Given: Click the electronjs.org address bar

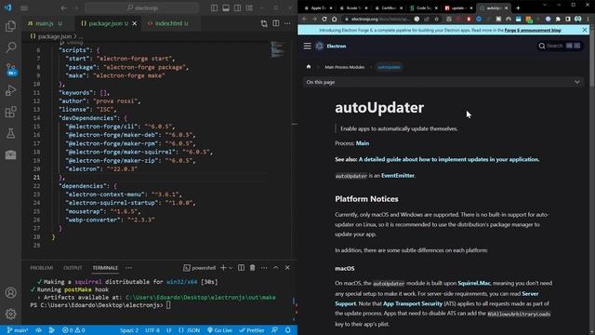Looking at the screenshot, I should (379, 19).
